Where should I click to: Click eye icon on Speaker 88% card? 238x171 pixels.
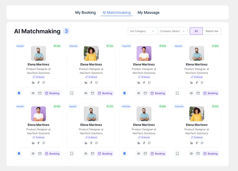click(192, 93)
